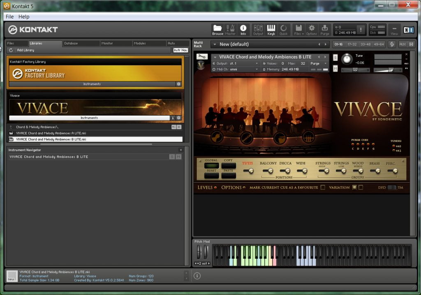
Task: Select the strings section icon on stage
Action: coord(217,137)
